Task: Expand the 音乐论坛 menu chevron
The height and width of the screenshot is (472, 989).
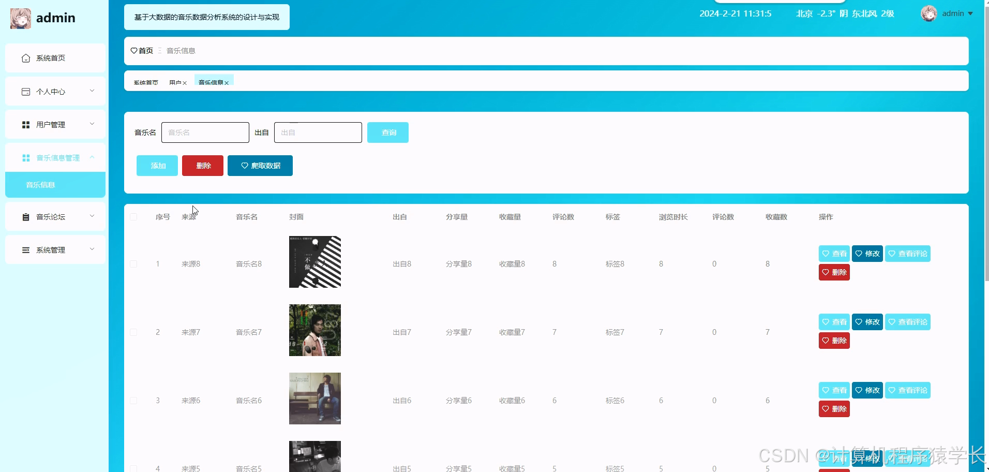Action: coord(92,216)
